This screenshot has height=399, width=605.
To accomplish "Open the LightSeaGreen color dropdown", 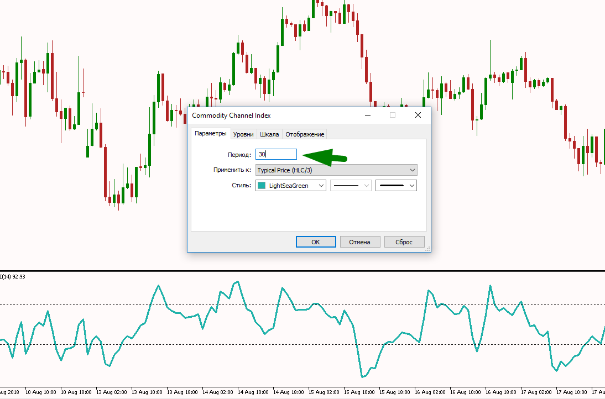I will click(x=291, y=186).
